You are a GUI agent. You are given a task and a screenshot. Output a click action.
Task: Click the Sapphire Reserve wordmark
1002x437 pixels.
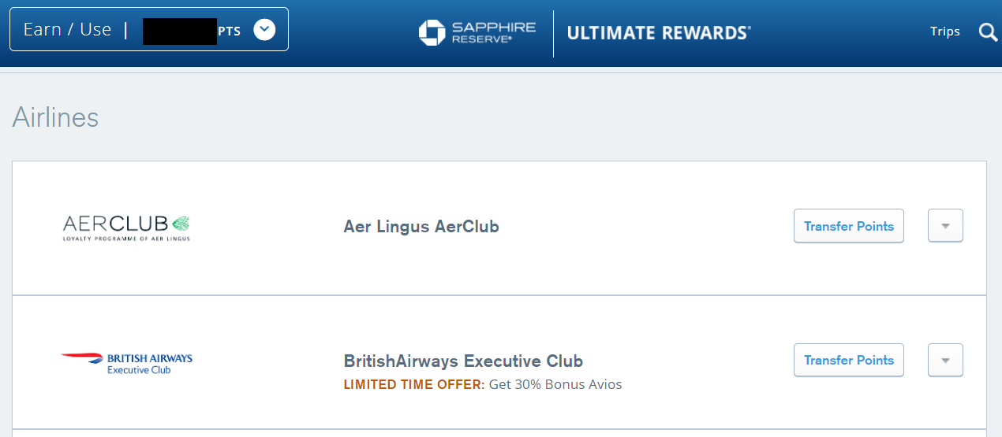pyautogui.click(x=493, y=32)
